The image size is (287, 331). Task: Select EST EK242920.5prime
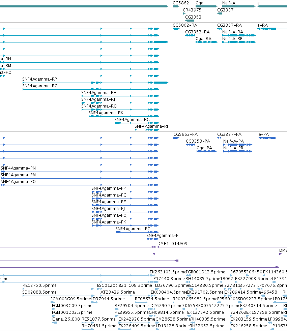[137, 320]
